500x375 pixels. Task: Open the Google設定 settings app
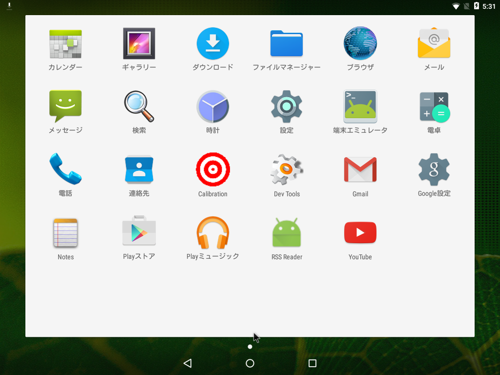point(434,169)
